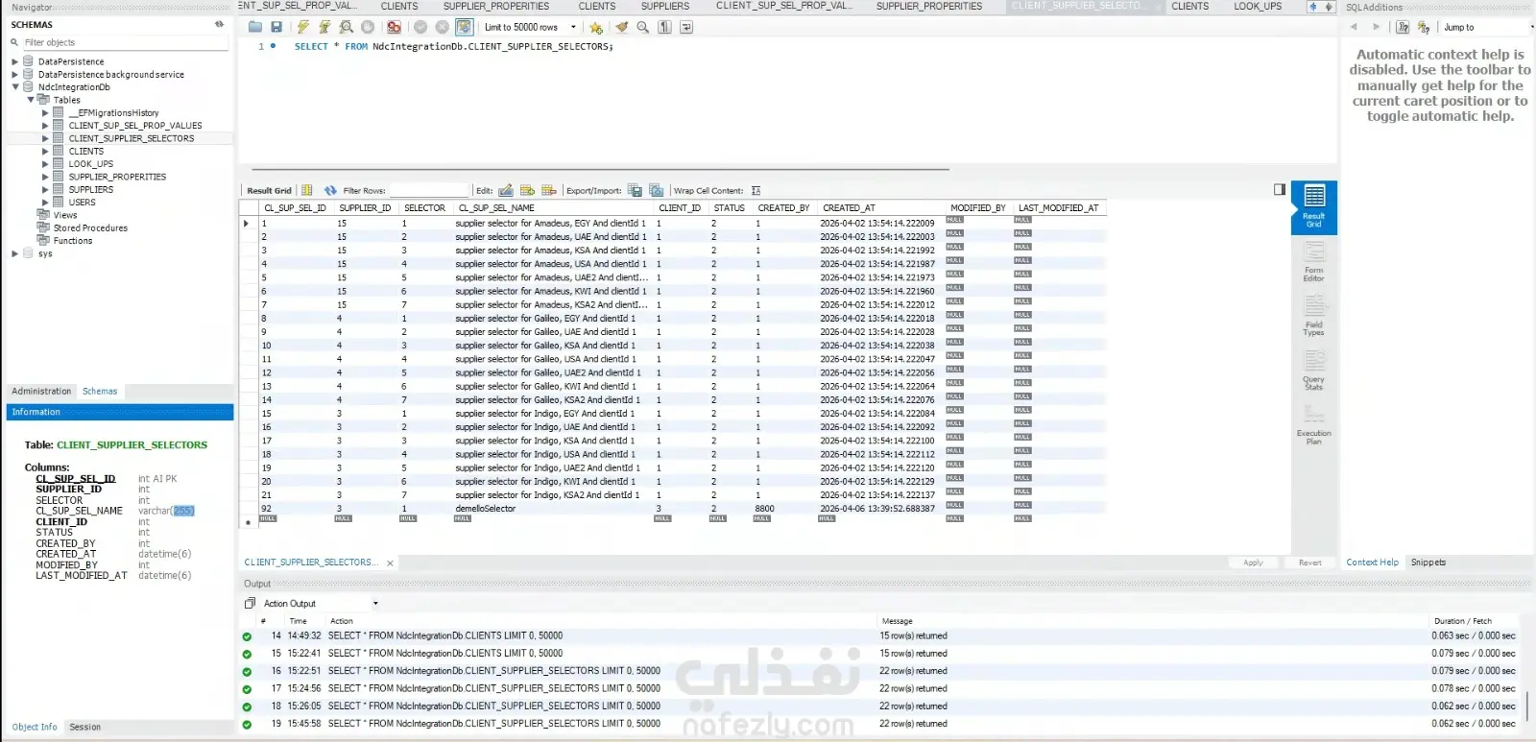The image size is (1536, 742).
Task: Toggle the result side panel visibility
Action: (x=1279, y=189)
